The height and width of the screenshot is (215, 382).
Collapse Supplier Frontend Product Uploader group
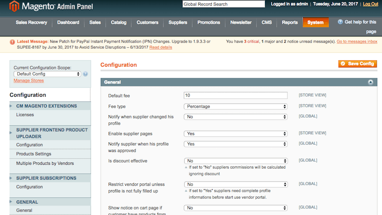pyautogui.click(x=52, y=133)
